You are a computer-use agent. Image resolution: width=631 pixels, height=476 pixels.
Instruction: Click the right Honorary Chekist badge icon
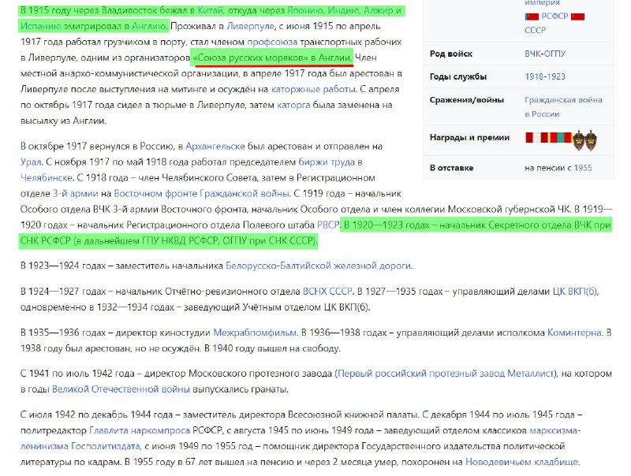[591, 140]
